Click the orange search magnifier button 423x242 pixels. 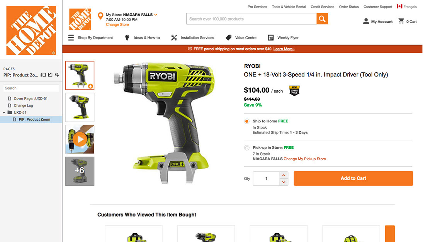pyautogui.click(x=322, y=19)
